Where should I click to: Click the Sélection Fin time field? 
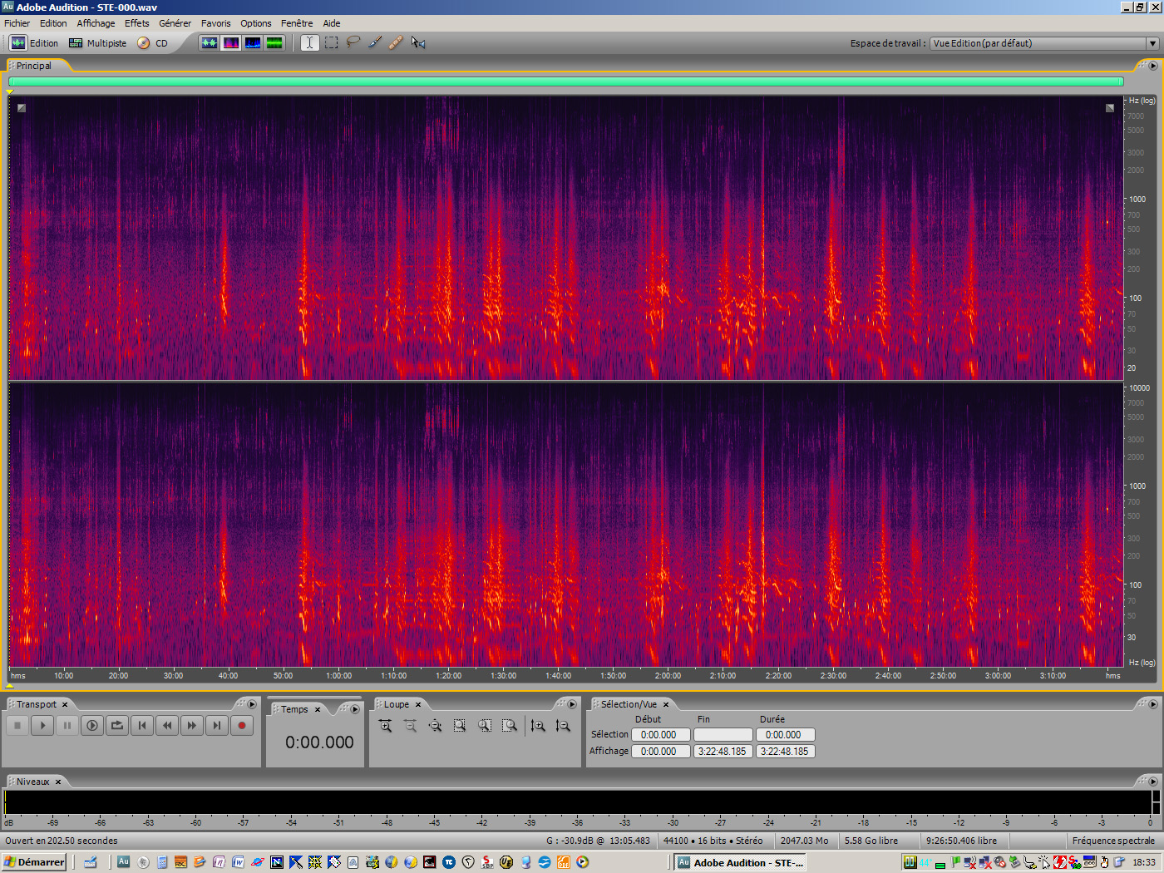pos(723,735)
